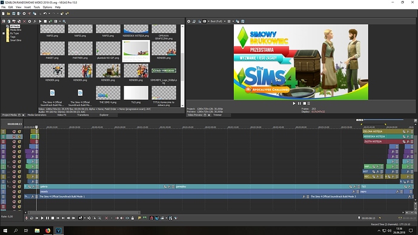The width and height of the screenshot is (418, 235).
Task: Click Pause in timeline transport bar
Action: coord(47,218)
